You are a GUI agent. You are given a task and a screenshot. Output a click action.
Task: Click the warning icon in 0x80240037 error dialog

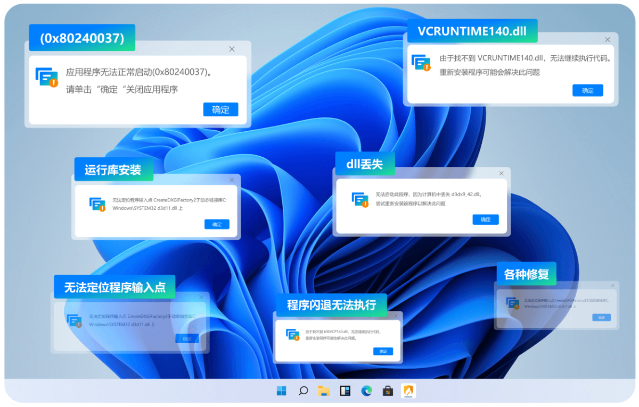click(47, 77)
